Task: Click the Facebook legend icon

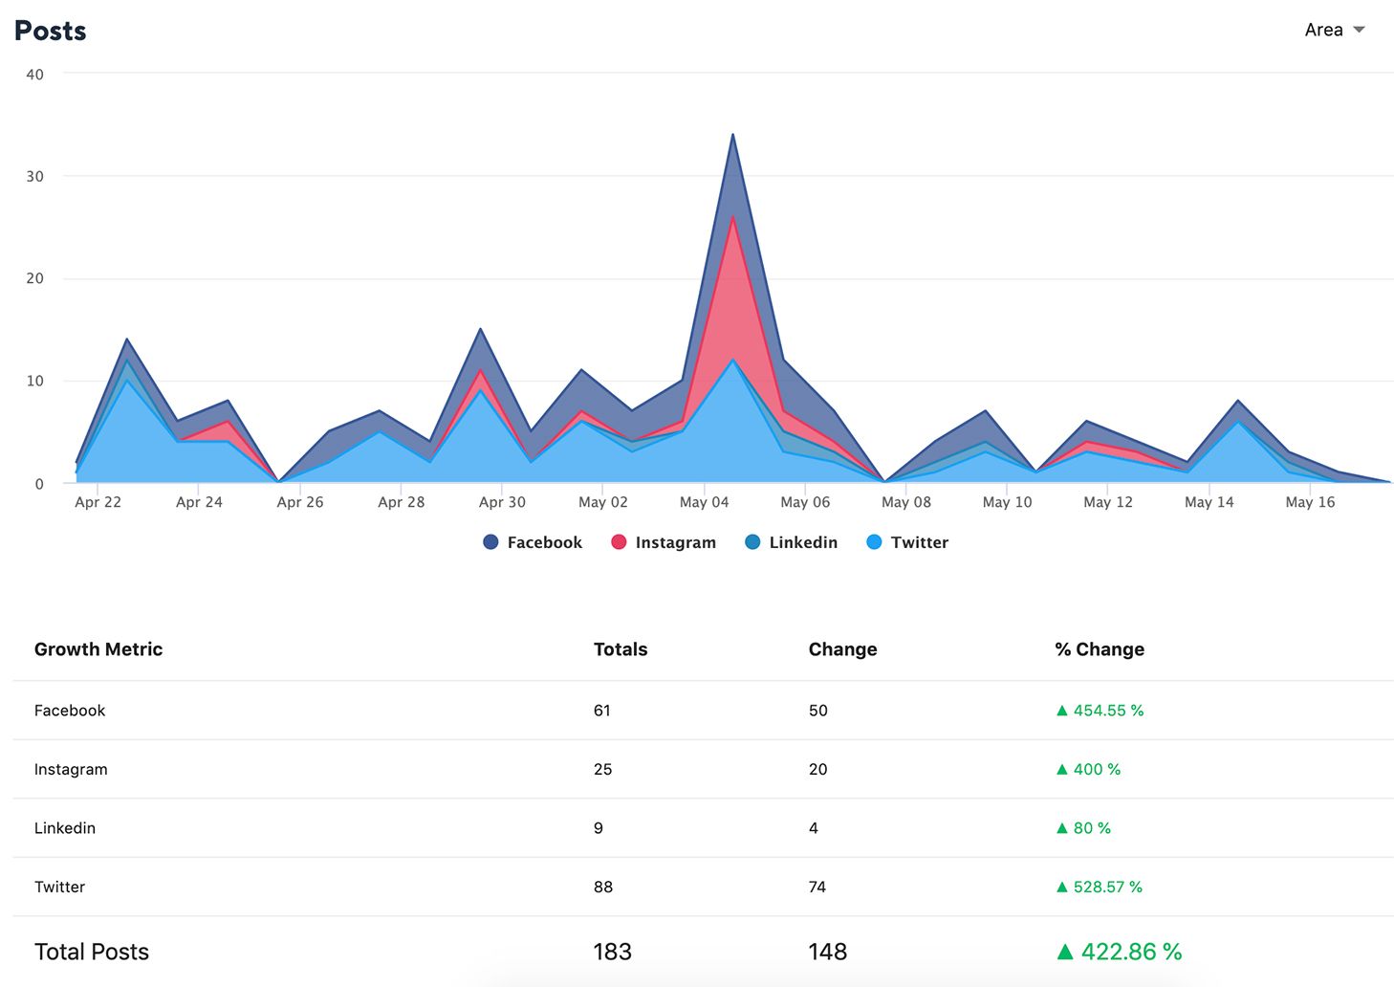Action: 490,541
